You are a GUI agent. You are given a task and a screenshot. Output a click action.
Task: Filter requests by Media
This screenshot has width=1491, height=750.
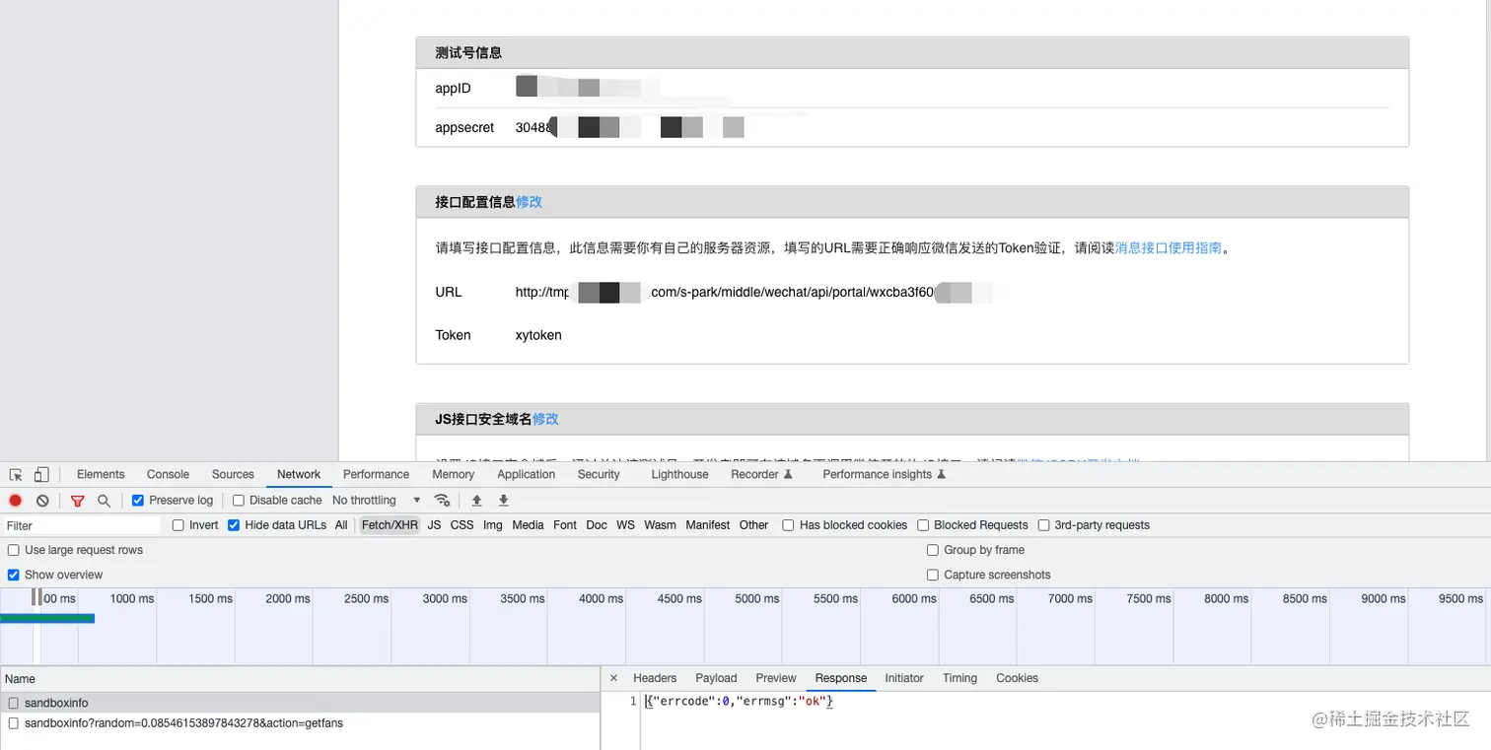pyautogui.click(x=528, y=525)
